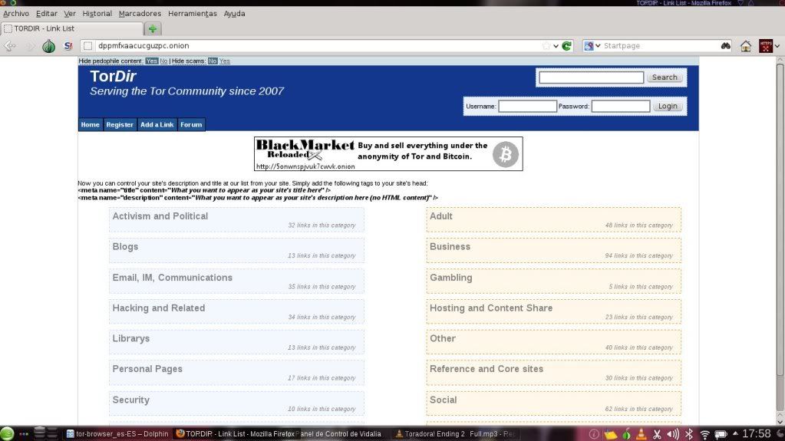Open the Librarys category
Viewport: 785px width, 441px height.
[131, 339]
